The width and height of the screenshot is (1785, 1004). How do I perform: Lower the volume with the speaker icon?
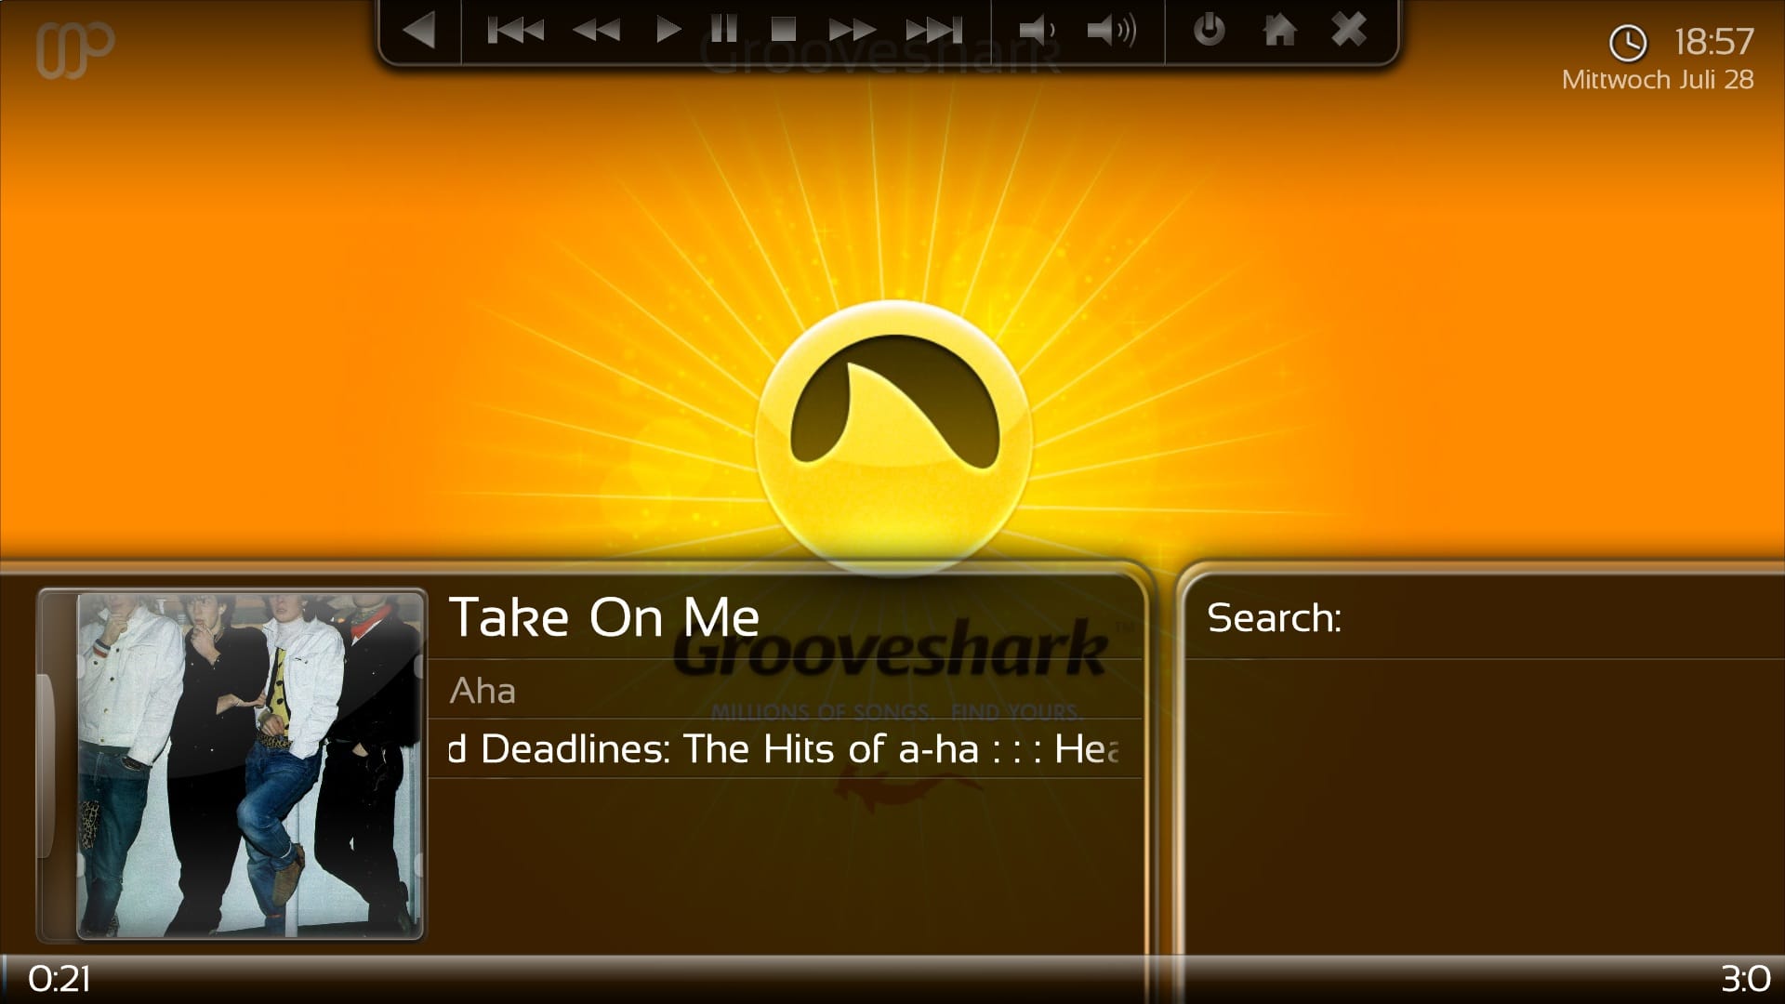1037,31
